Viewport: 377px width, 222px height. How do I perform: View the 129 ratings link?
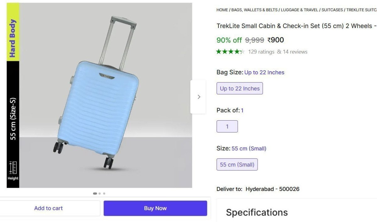coord(261,52)
